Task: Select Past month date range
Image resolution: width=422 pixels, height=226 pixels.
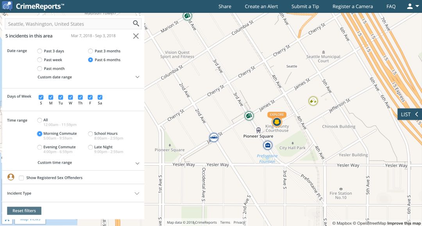Action: pyautogui.click(x=39, y=69)
